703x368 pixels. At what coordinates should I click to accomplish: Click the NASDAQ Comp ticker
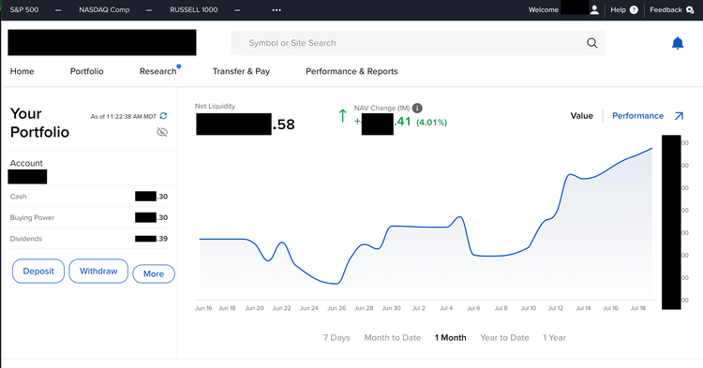click(104, 10)
